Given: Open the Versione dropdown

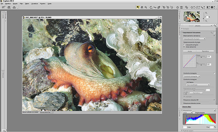Looking at the screenshot, I should [x=203, y=26].
